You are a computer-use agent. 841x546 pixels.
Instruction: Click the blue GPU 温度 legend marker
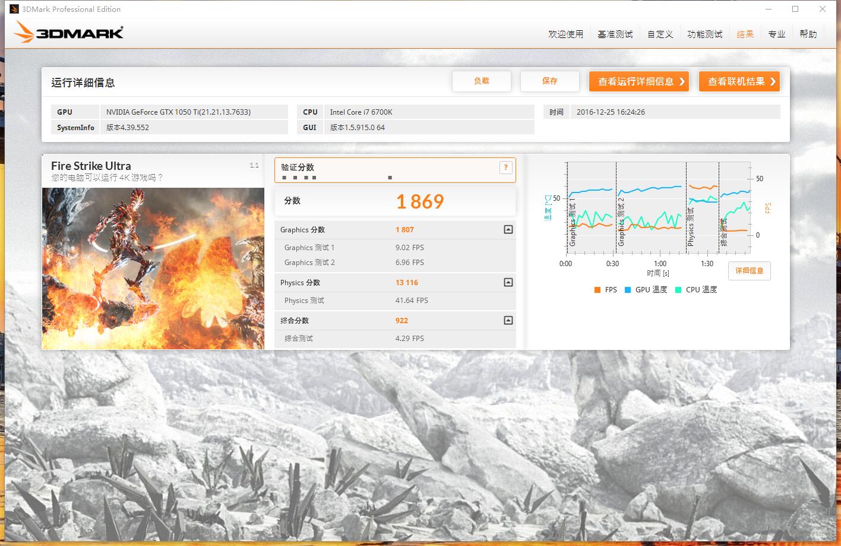pyautogui.click(x=627, y=289)
